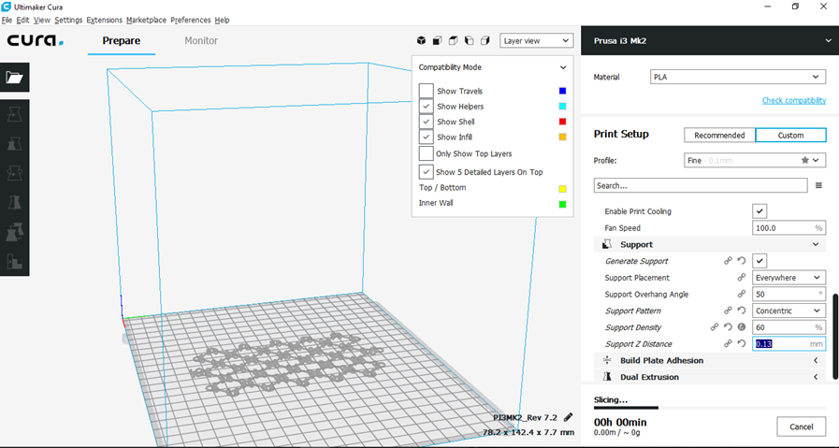Click the red Show Shell color swatch
The width and height of the screenshot is (839, 448).
562,122
